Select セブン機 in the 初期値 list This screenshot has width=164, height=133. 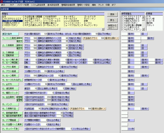point(150,19)
